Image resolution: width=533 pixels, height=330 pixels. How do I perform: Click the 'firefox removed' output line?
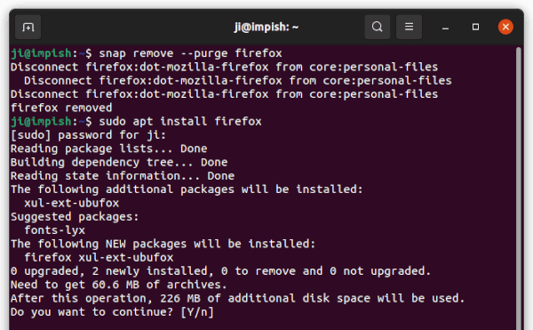(61, 108)
